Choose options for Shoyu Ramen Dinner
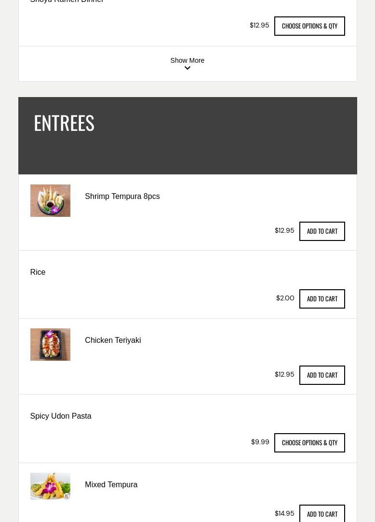 coord(309,26)
